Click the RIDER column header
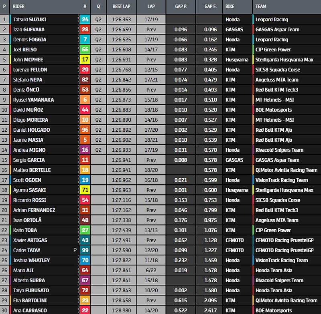 [19, 6]
